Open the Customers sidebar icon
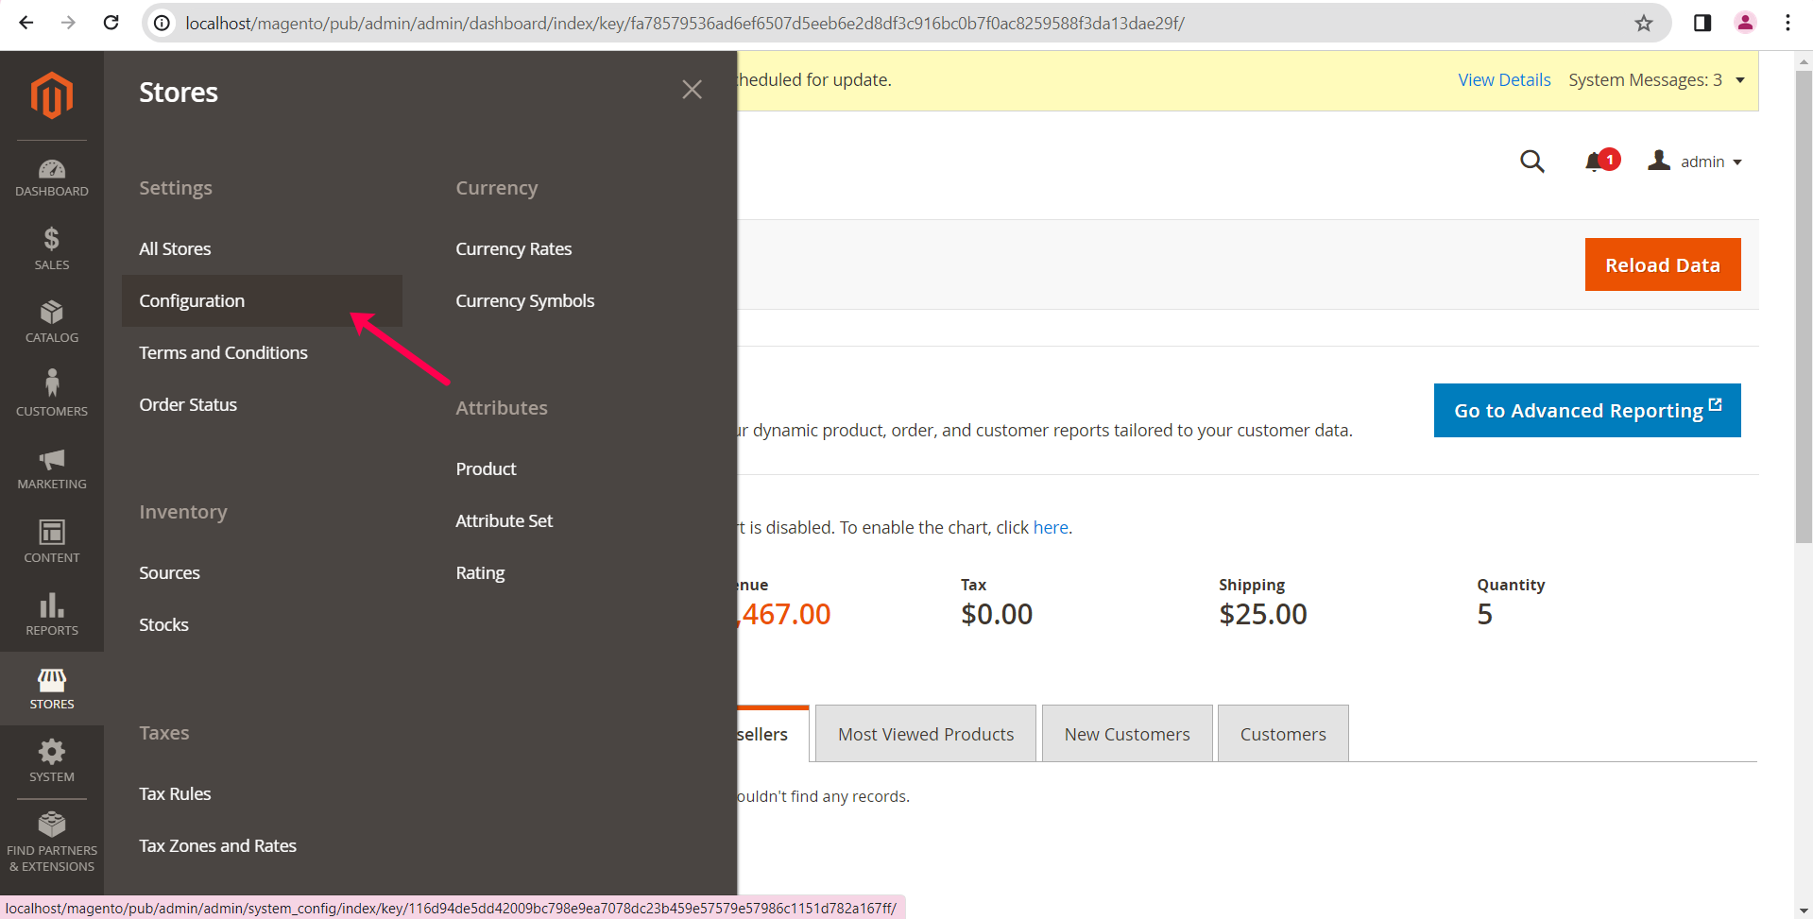Screen dimensions: 1813x919 pos(52,393)
